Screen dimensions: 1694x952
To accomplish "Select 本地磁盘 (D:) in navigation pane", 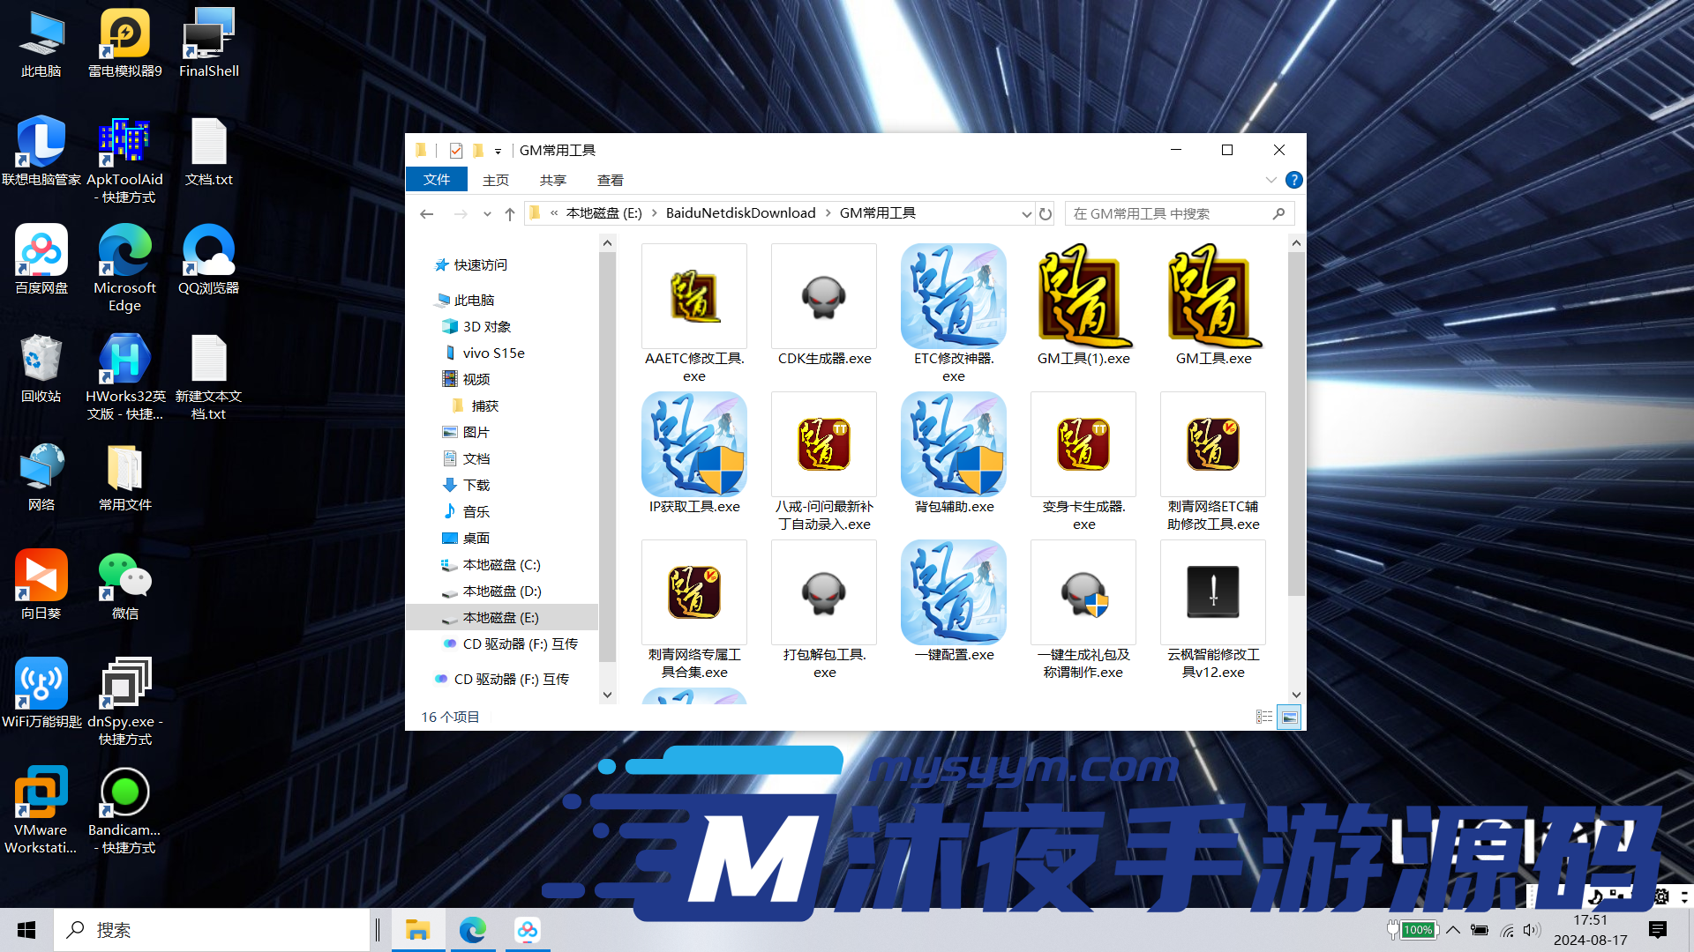I will [x=501, y=591].
